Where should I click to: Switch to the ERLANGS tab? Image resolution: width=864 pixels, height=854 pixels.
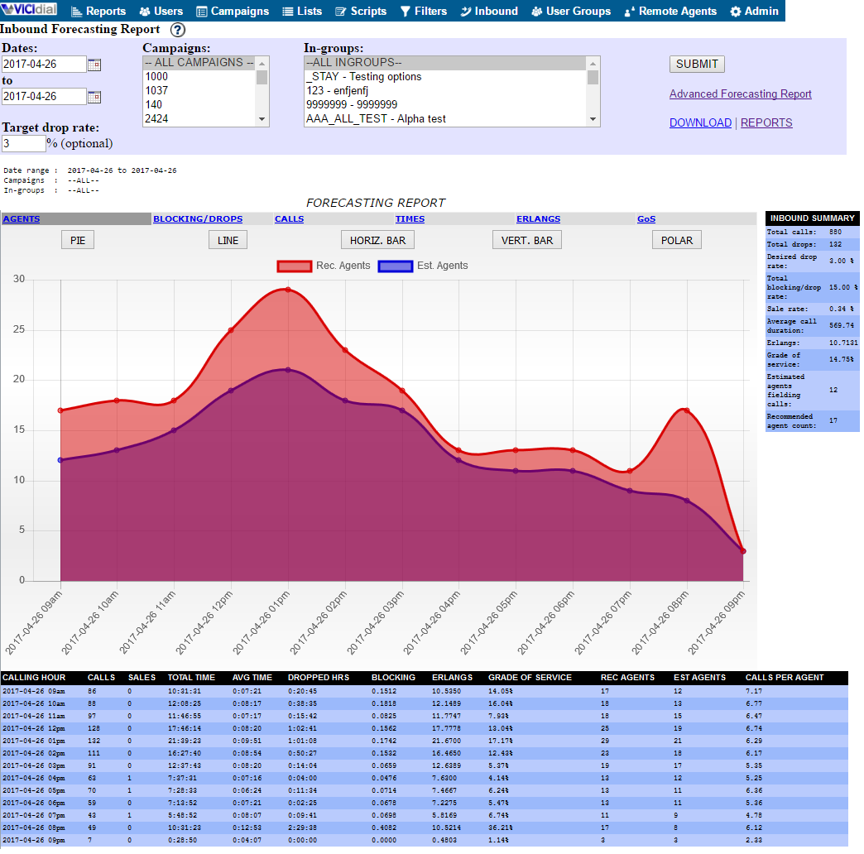[538, 219]
